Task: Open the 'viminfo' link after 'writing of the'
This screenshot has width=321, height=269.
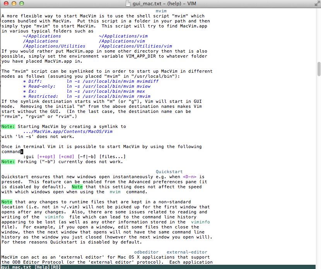Action: (x=54, y=217)
